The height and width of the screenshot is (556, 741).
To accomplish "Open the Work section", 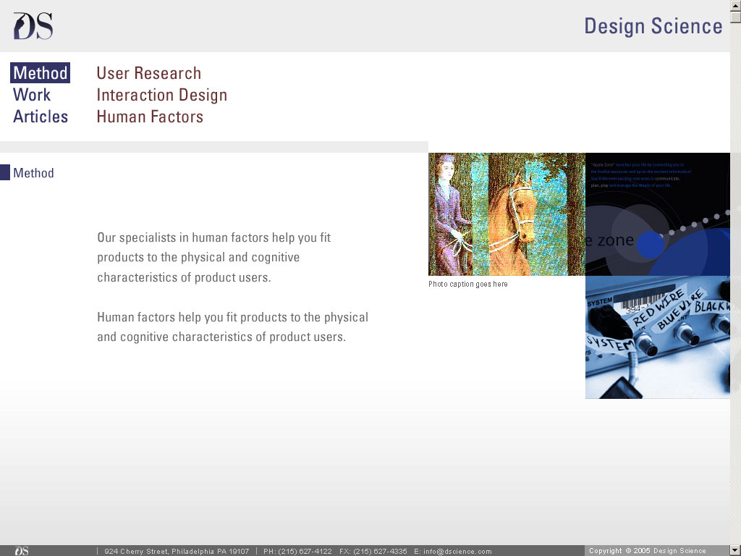I will pos(32,95).
